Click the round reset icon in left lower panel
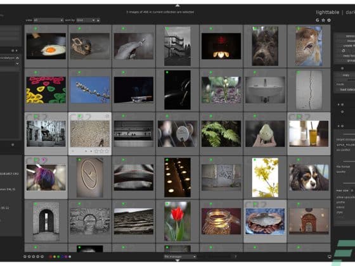The height and width of the screenshot is (266, 355). (x=13, y=144)
